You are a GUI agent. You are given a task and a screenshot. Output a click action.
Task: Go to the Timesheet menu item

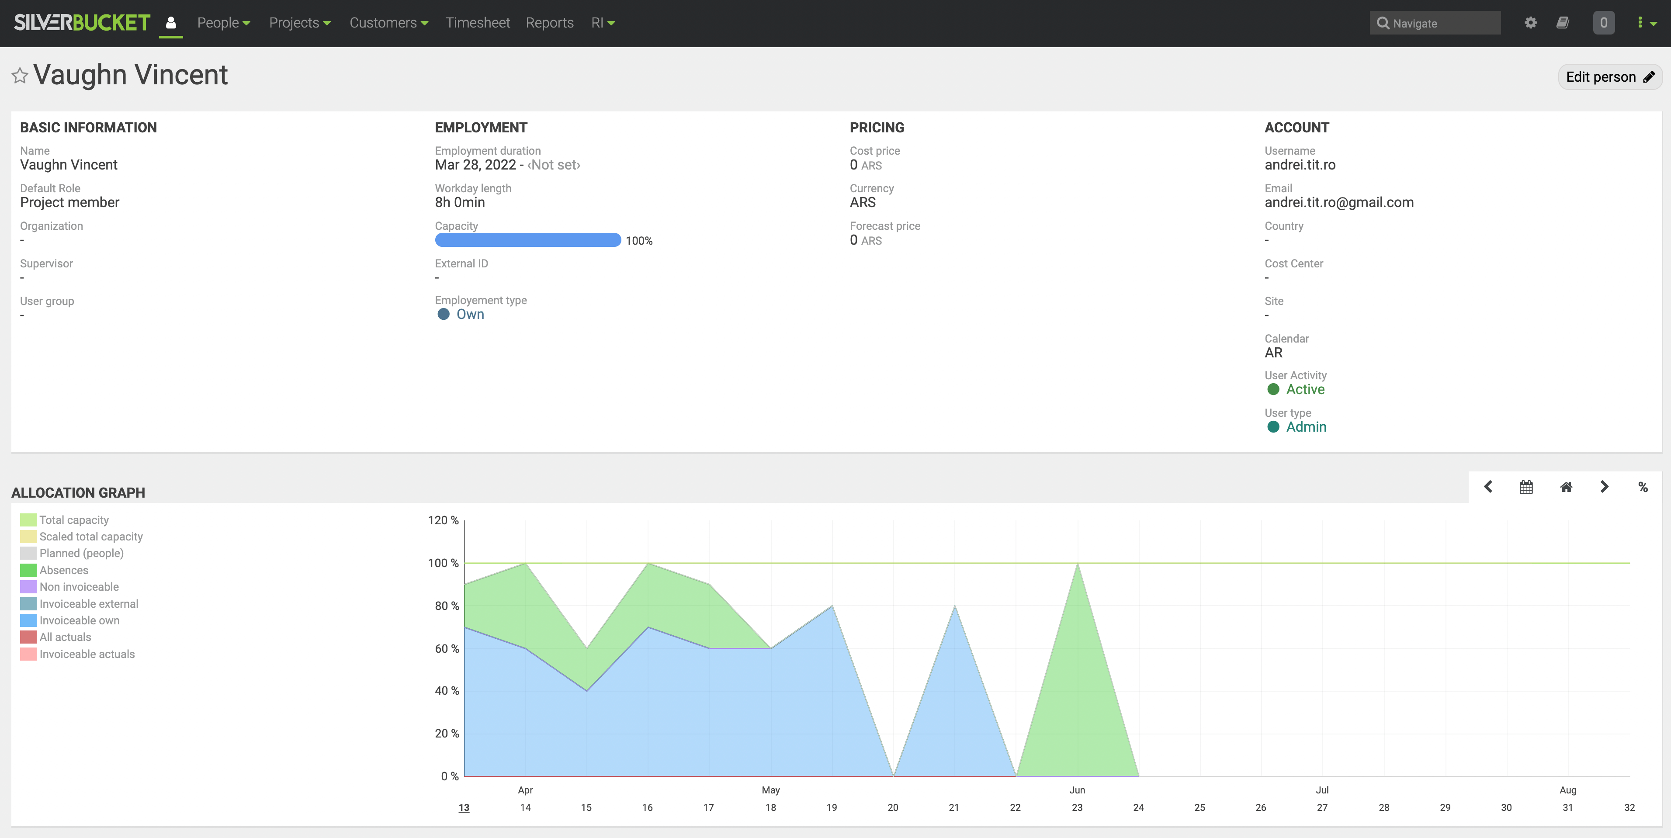pos(478,22)
